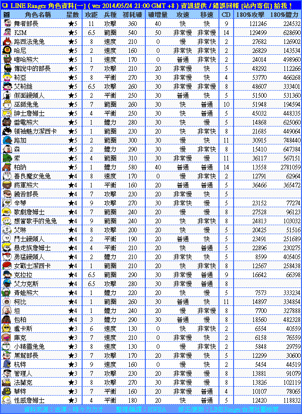Select the 包柏 character icon
The height and width of the screenshot is (414, 302).
click(7, 320)
